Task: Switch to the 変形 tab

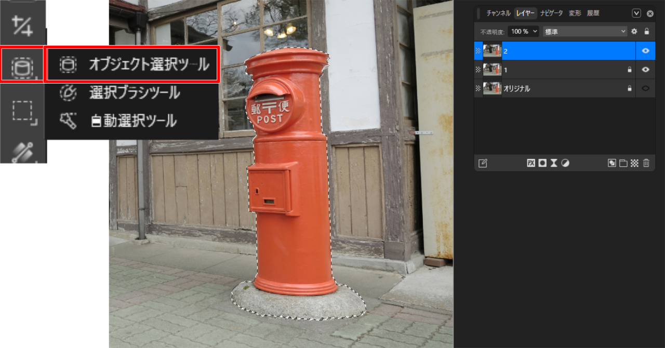Action: tap(575, 14)
